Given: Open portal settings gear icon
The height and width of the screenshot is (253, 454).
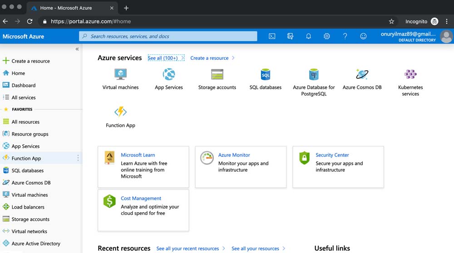Looking at the screenshot, I should tap(327, 36).
